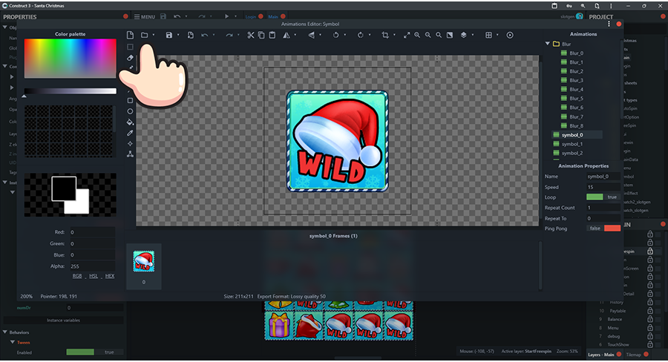
Task: Click the grid options icon
Action: 488,35
